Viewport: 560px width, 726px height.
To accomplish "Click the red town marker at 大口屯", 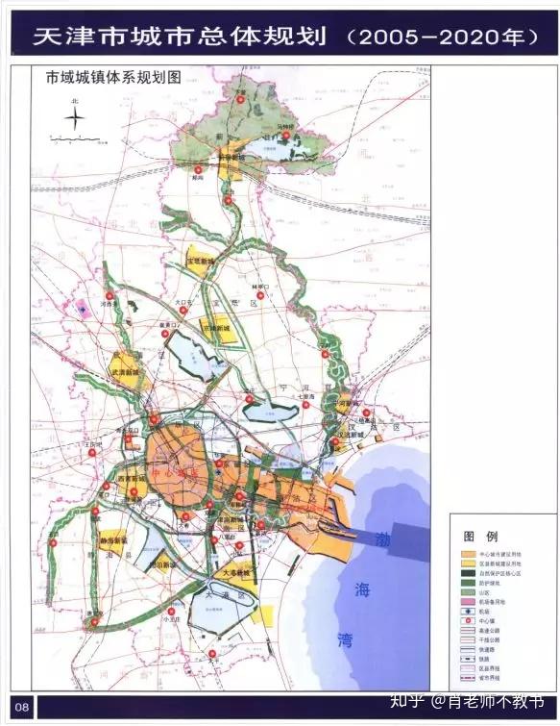I will pyautogui.click(x=183, y=311).
